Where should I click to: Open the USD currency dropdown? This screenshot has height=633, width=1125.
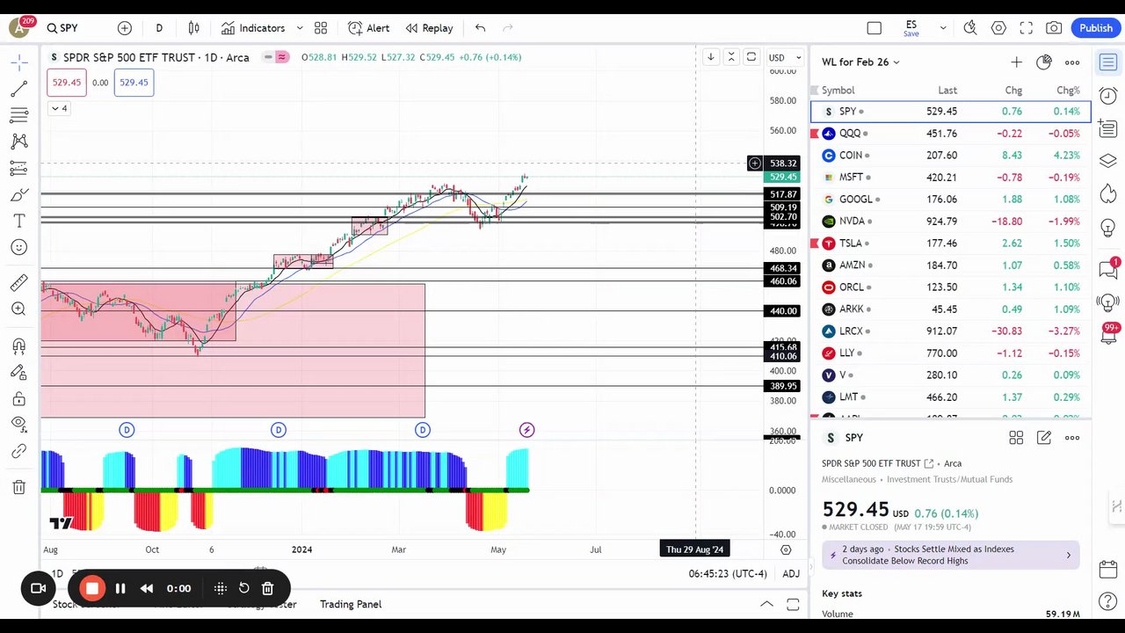click(x=785, y=58)
